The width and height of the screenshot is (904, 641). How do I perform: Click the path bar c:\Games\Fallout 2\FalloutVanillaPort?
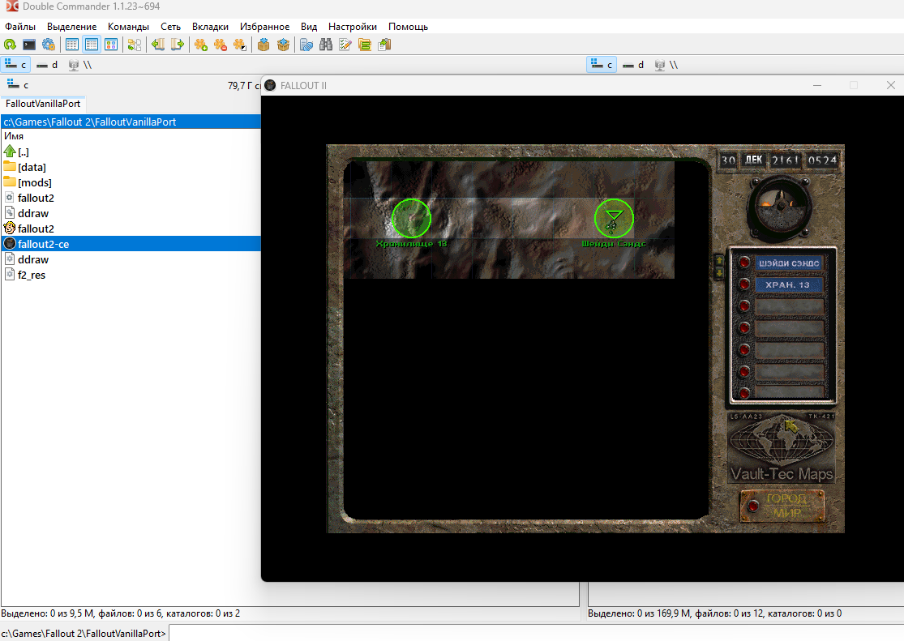131,122
